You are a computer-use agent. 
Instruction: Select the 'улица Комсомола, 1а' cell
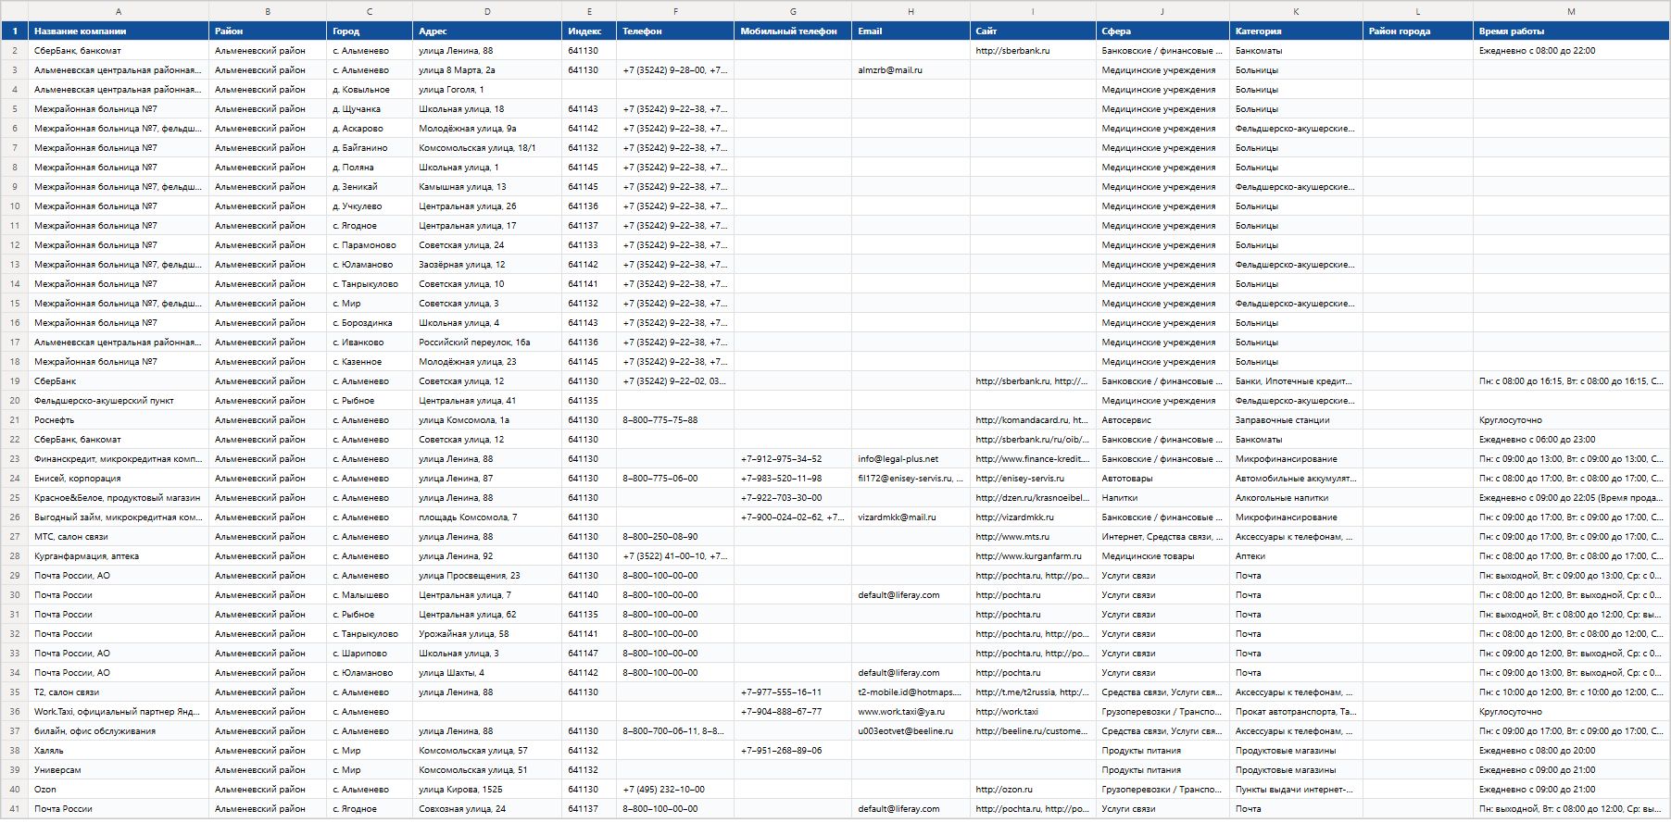click(x=487, y=420)
